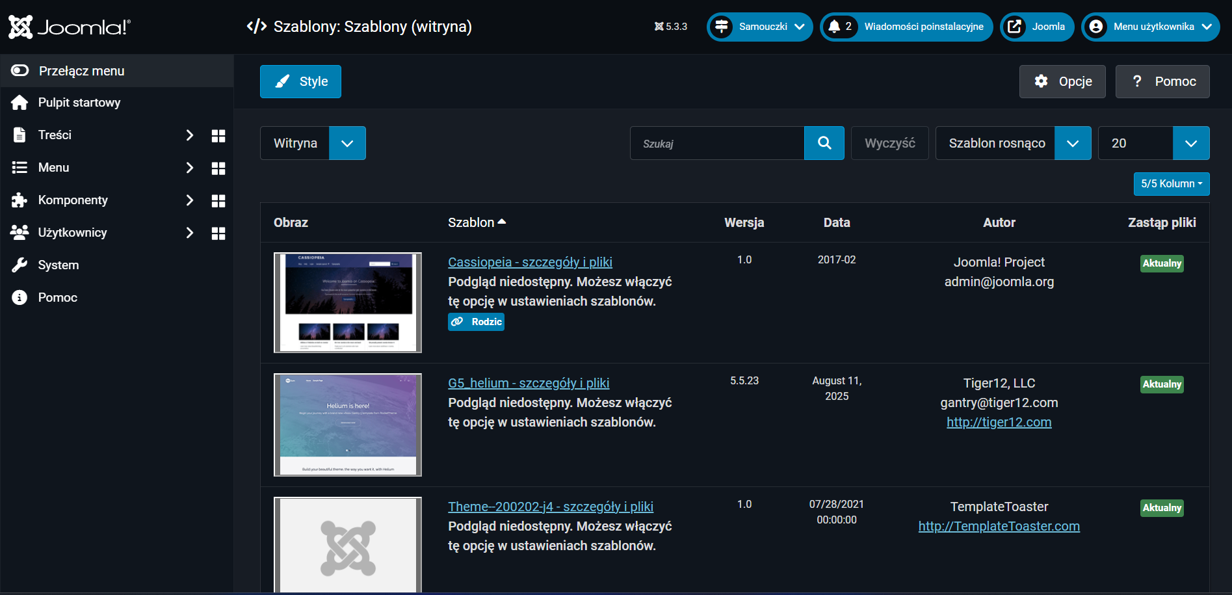Open Menu dashboard grid icon
The width and height of the screenshot is (1232, 595).
(x=218, y=168)
